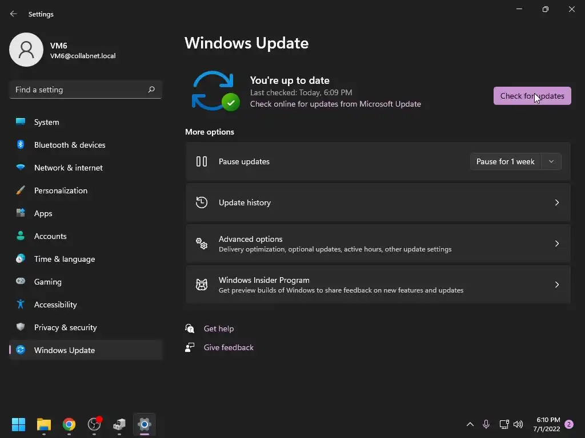Click the Advanced options gears icon
Image resolution: width=585 pixels, height=438 pixels.
(202, 243)
